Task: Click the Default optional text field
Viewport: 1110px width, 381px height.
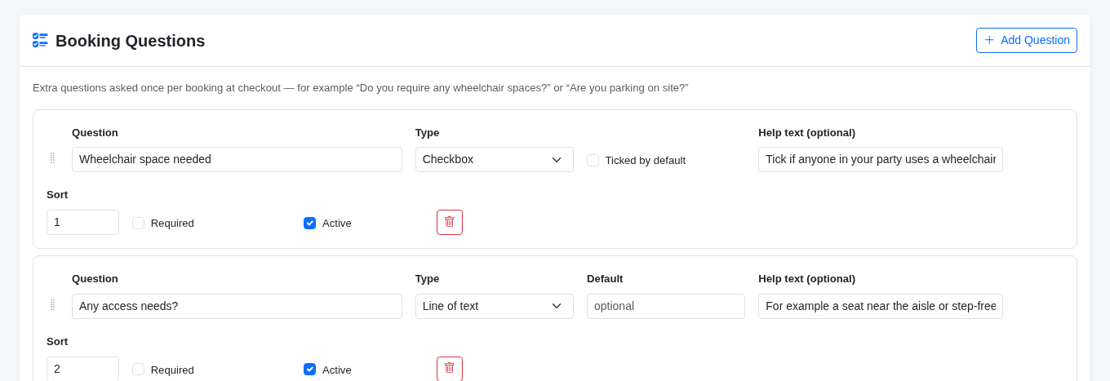Action: point(665,306)
